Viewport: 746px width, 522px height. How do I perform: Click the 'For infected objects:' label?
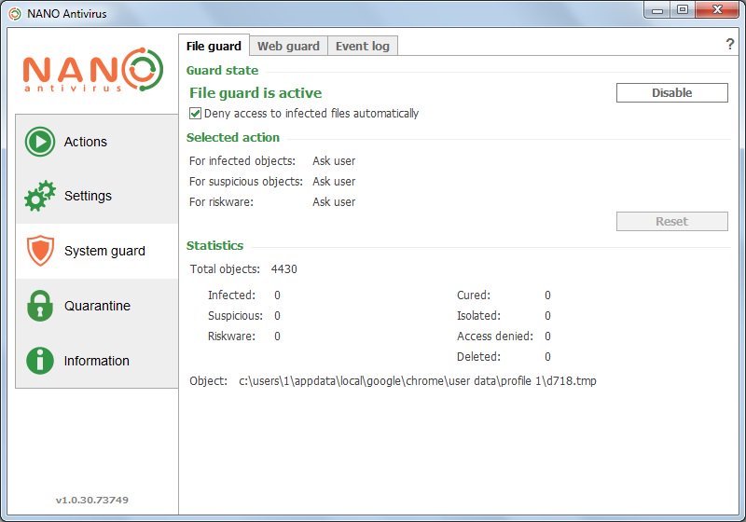[242, 161]
